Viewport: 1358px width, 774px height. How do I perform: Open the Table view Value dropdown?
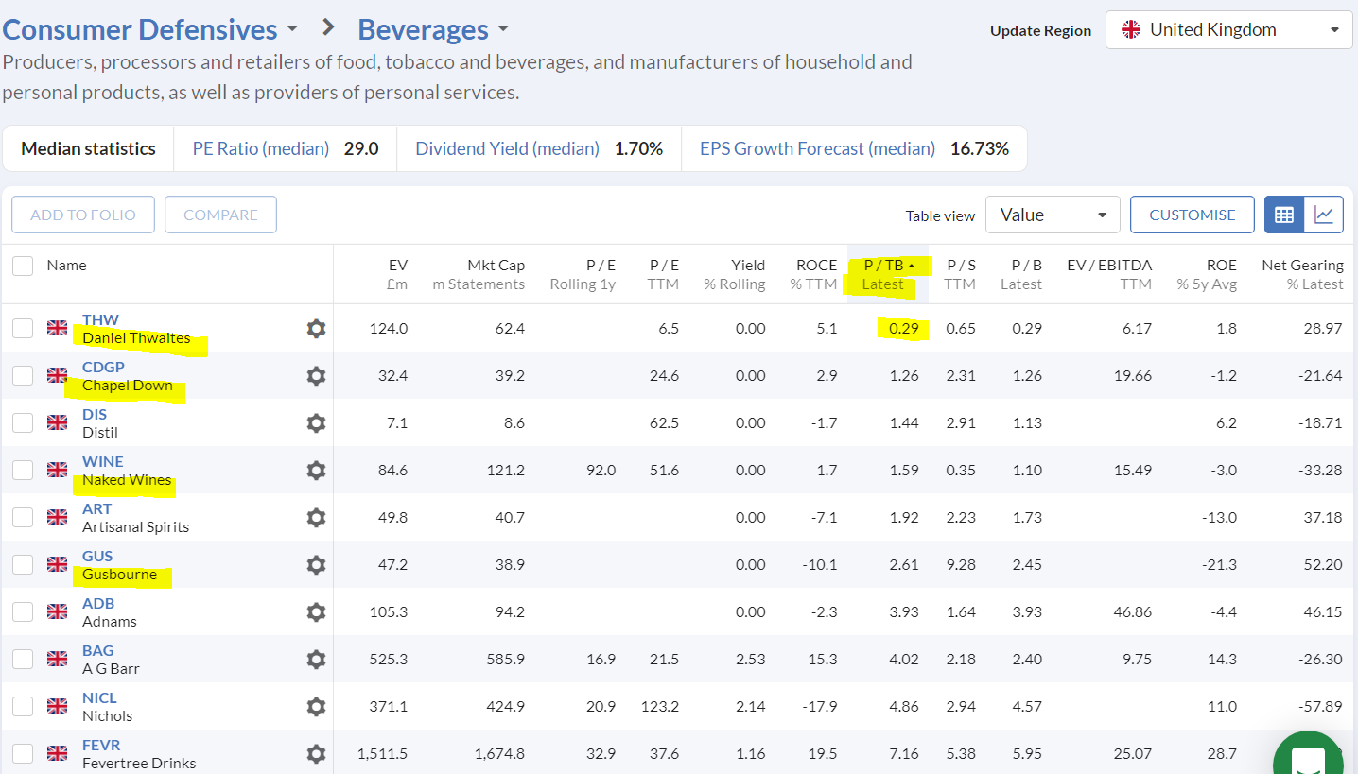click(x=1053, y=215)
